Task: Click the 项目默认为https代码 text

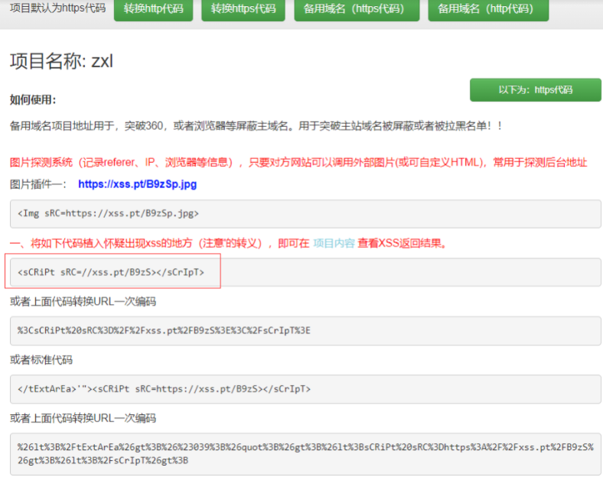Action: tap(57, 8)
